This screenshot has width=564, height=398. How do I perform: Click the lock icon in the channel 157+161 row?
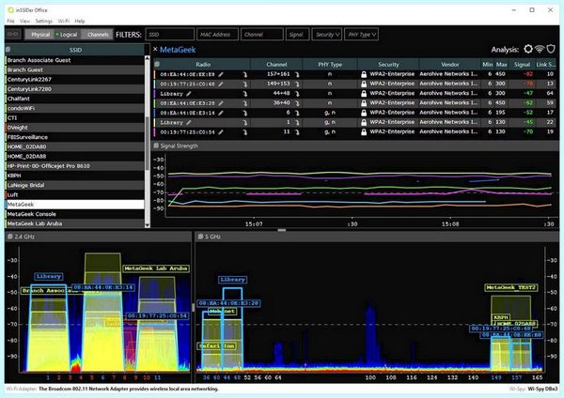click(364, 74)
